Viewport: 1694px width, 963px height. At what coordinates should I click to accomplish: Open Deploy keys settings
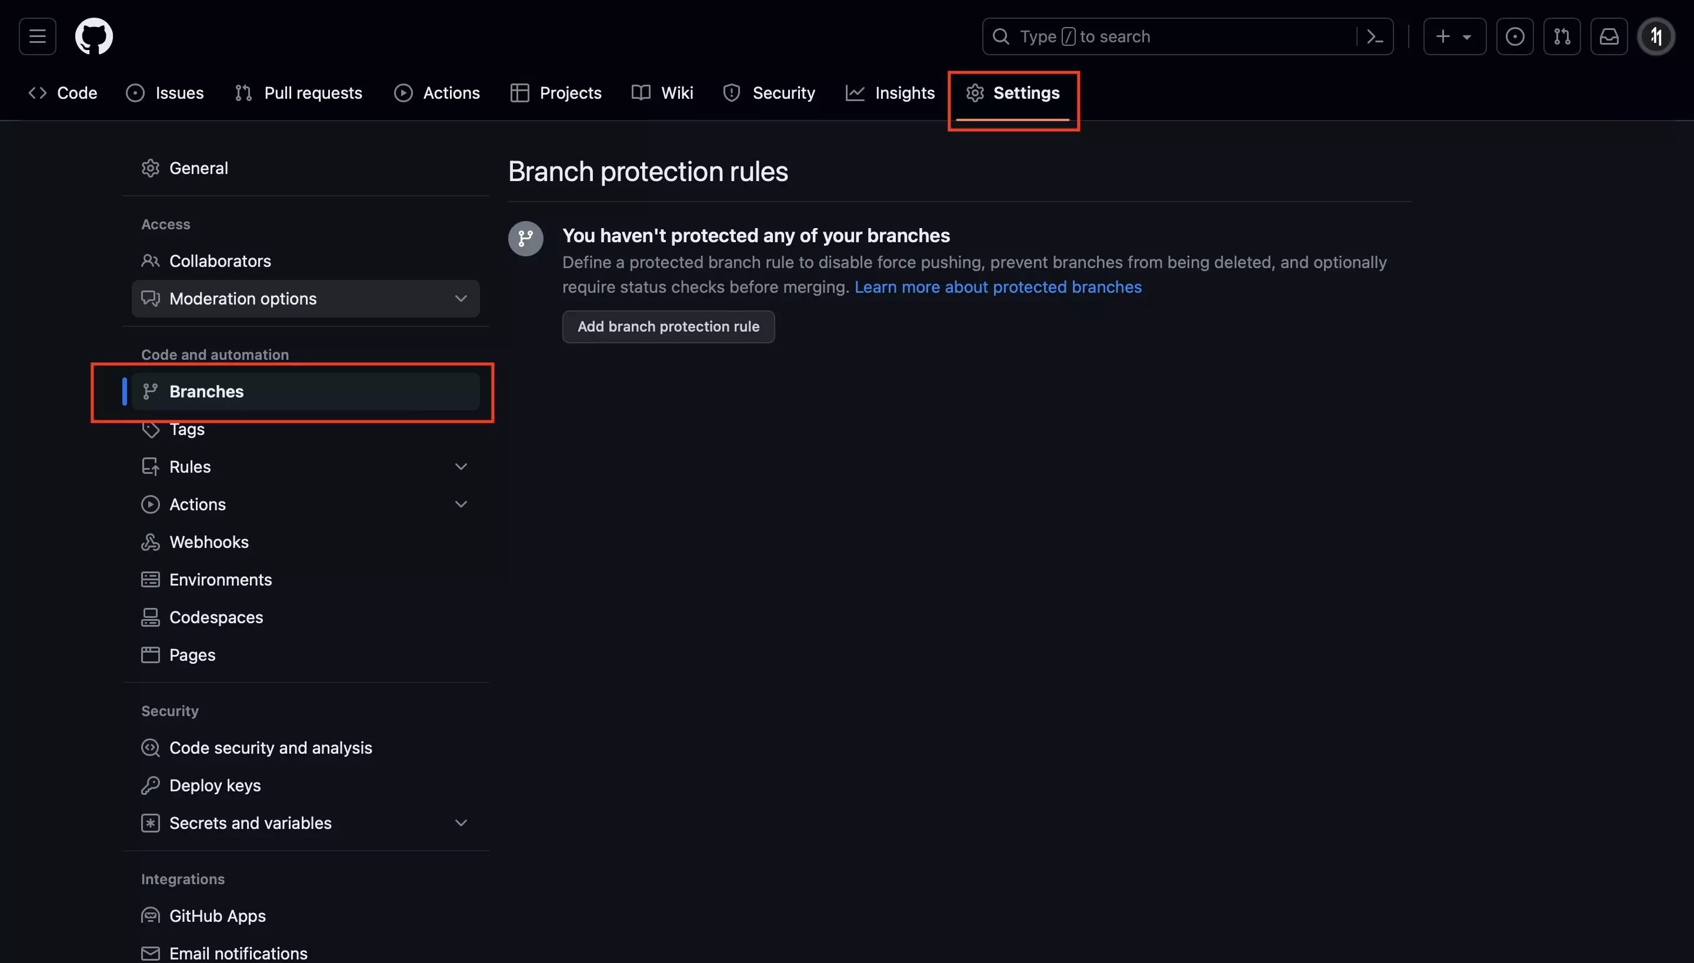click(x=306, y=785)
